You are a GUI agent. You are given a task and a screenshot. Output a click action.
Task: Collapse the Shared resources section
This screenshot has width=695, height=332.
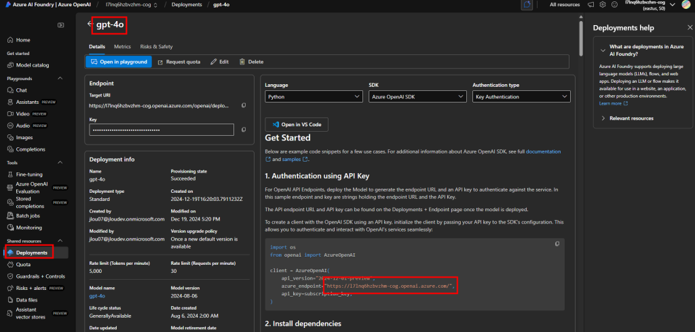coord(60,241)
